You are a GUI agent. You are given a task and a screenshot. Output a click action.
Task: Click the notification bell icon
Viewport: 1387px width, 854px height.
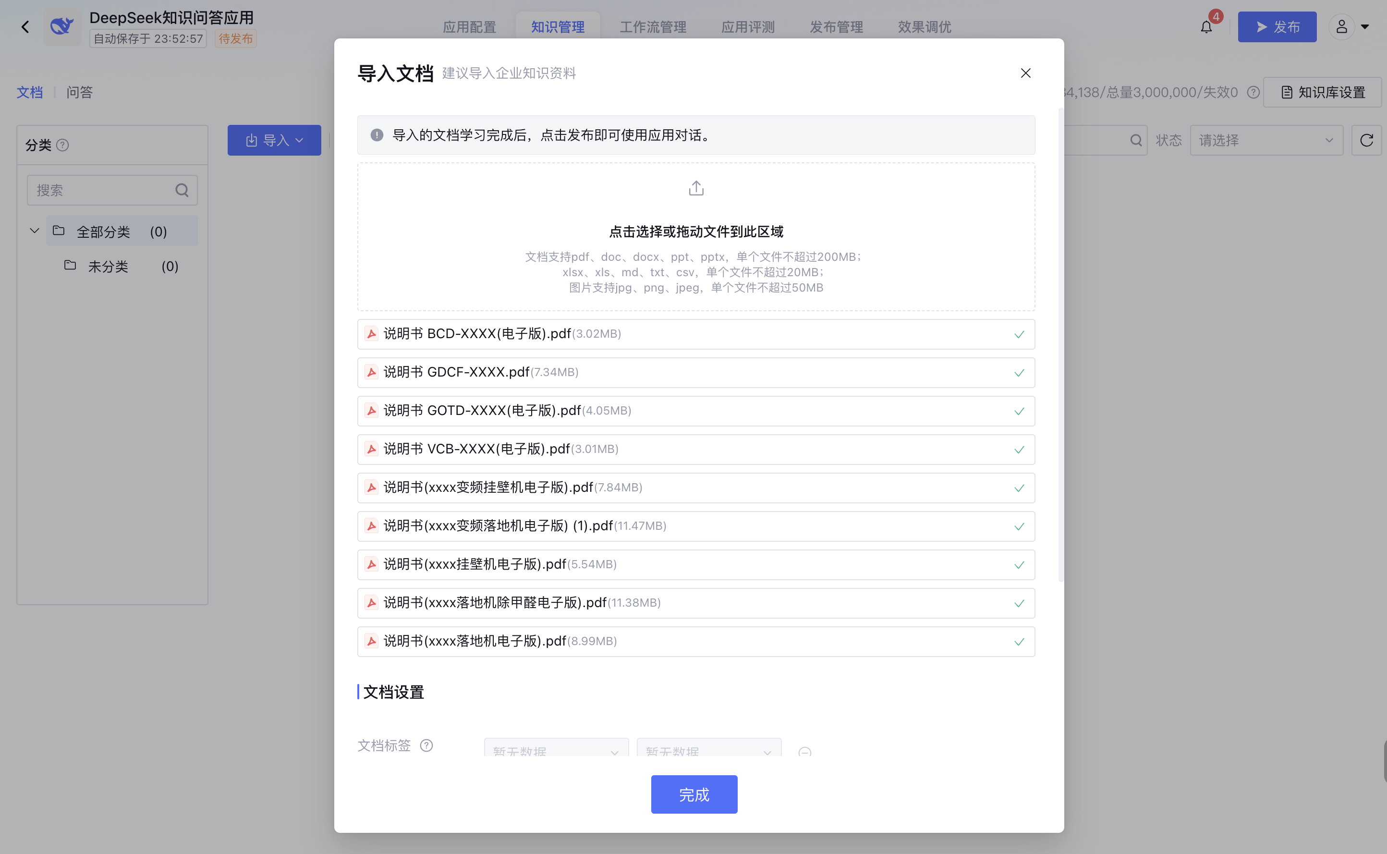(x=1206, y=26)
